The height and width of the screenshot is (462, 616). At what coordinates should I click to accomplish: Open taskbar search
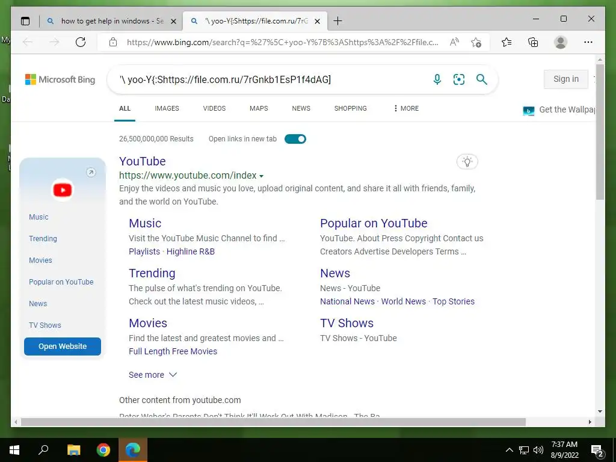(x=43, y=450)
